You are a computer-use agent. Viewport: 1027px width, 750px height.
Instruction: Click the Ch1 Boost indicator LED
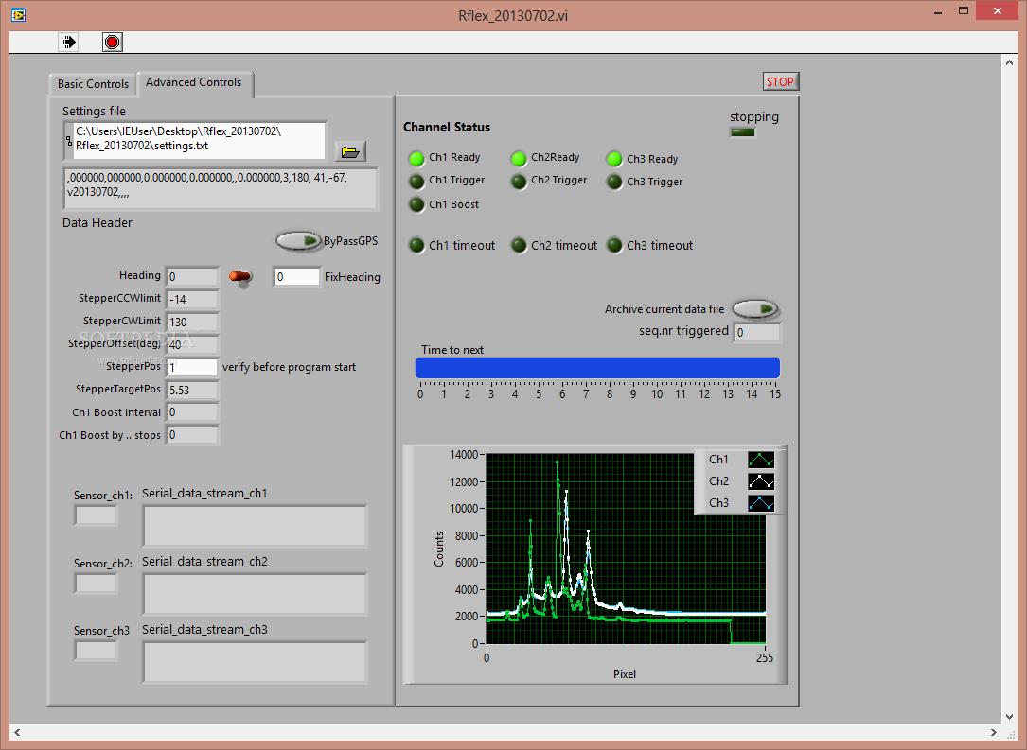pos(416,205)
